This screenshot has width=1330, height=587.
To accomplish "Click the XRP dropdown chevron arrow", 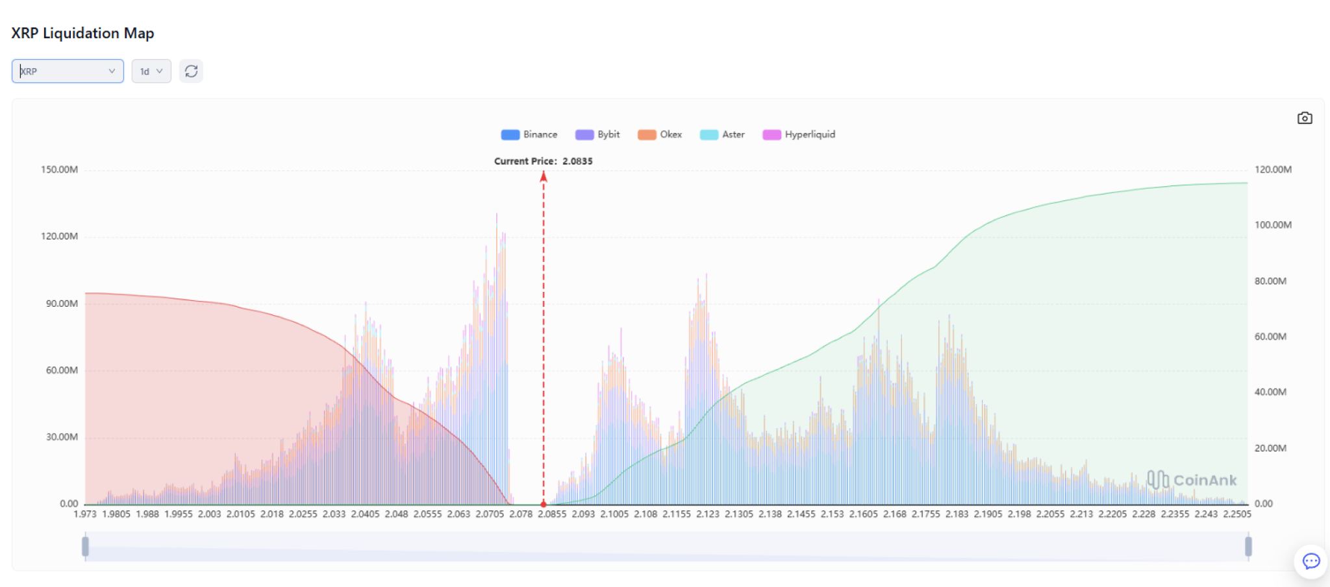I will [112, 71].
